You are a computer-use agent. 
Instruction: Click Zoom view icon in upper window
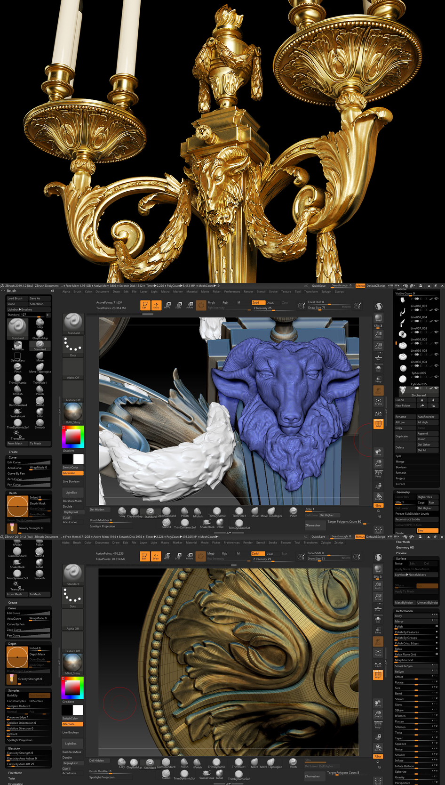point(378,334)
